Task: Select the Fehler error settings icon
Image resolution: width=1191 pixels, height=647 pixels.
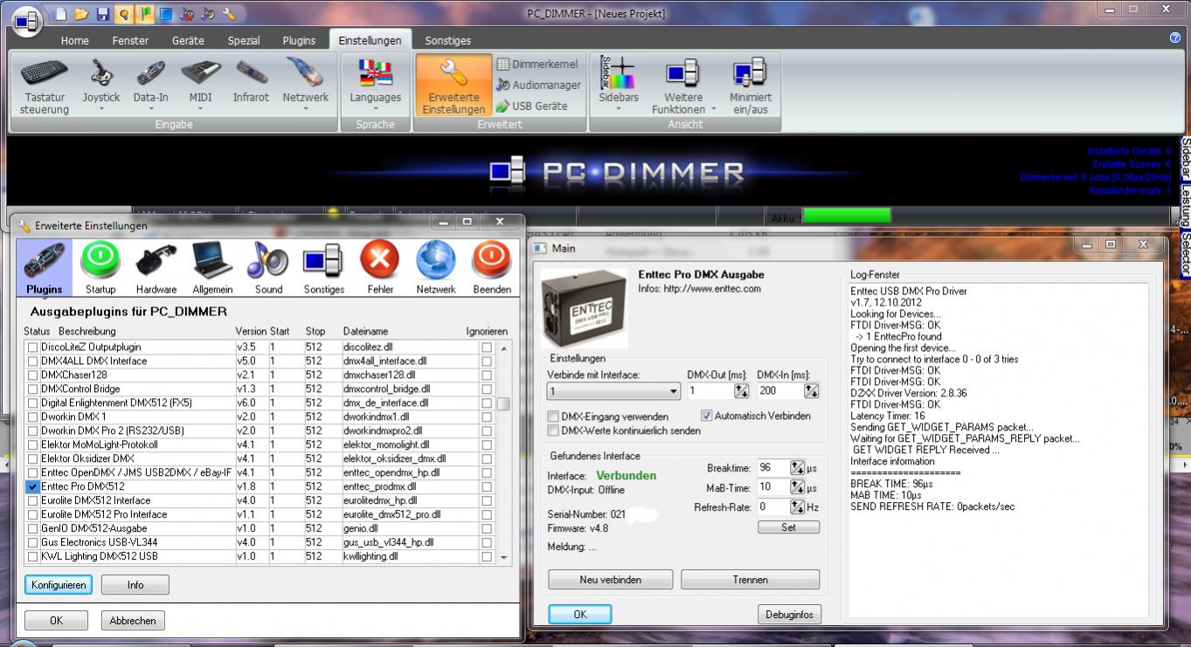Action: (380, 268)
